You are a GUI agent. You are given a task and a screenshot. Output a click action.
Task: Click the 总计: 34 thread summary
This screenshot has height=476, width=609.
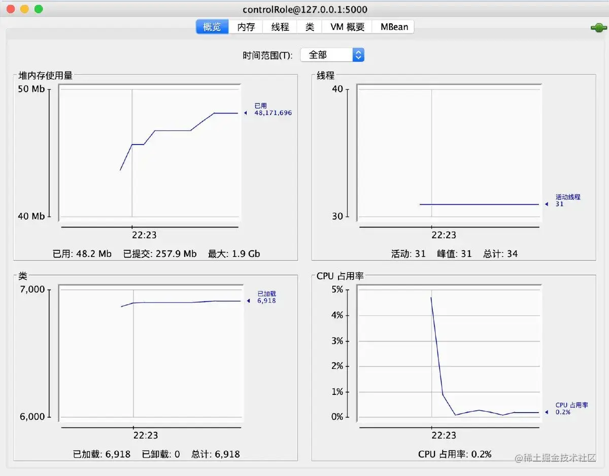point(500,253)
